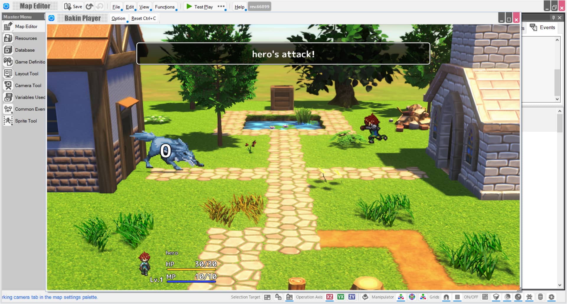Select terrain selection target icon
Image resolution: width=567 pixels, height=304 pixels.
coord(267,297)
